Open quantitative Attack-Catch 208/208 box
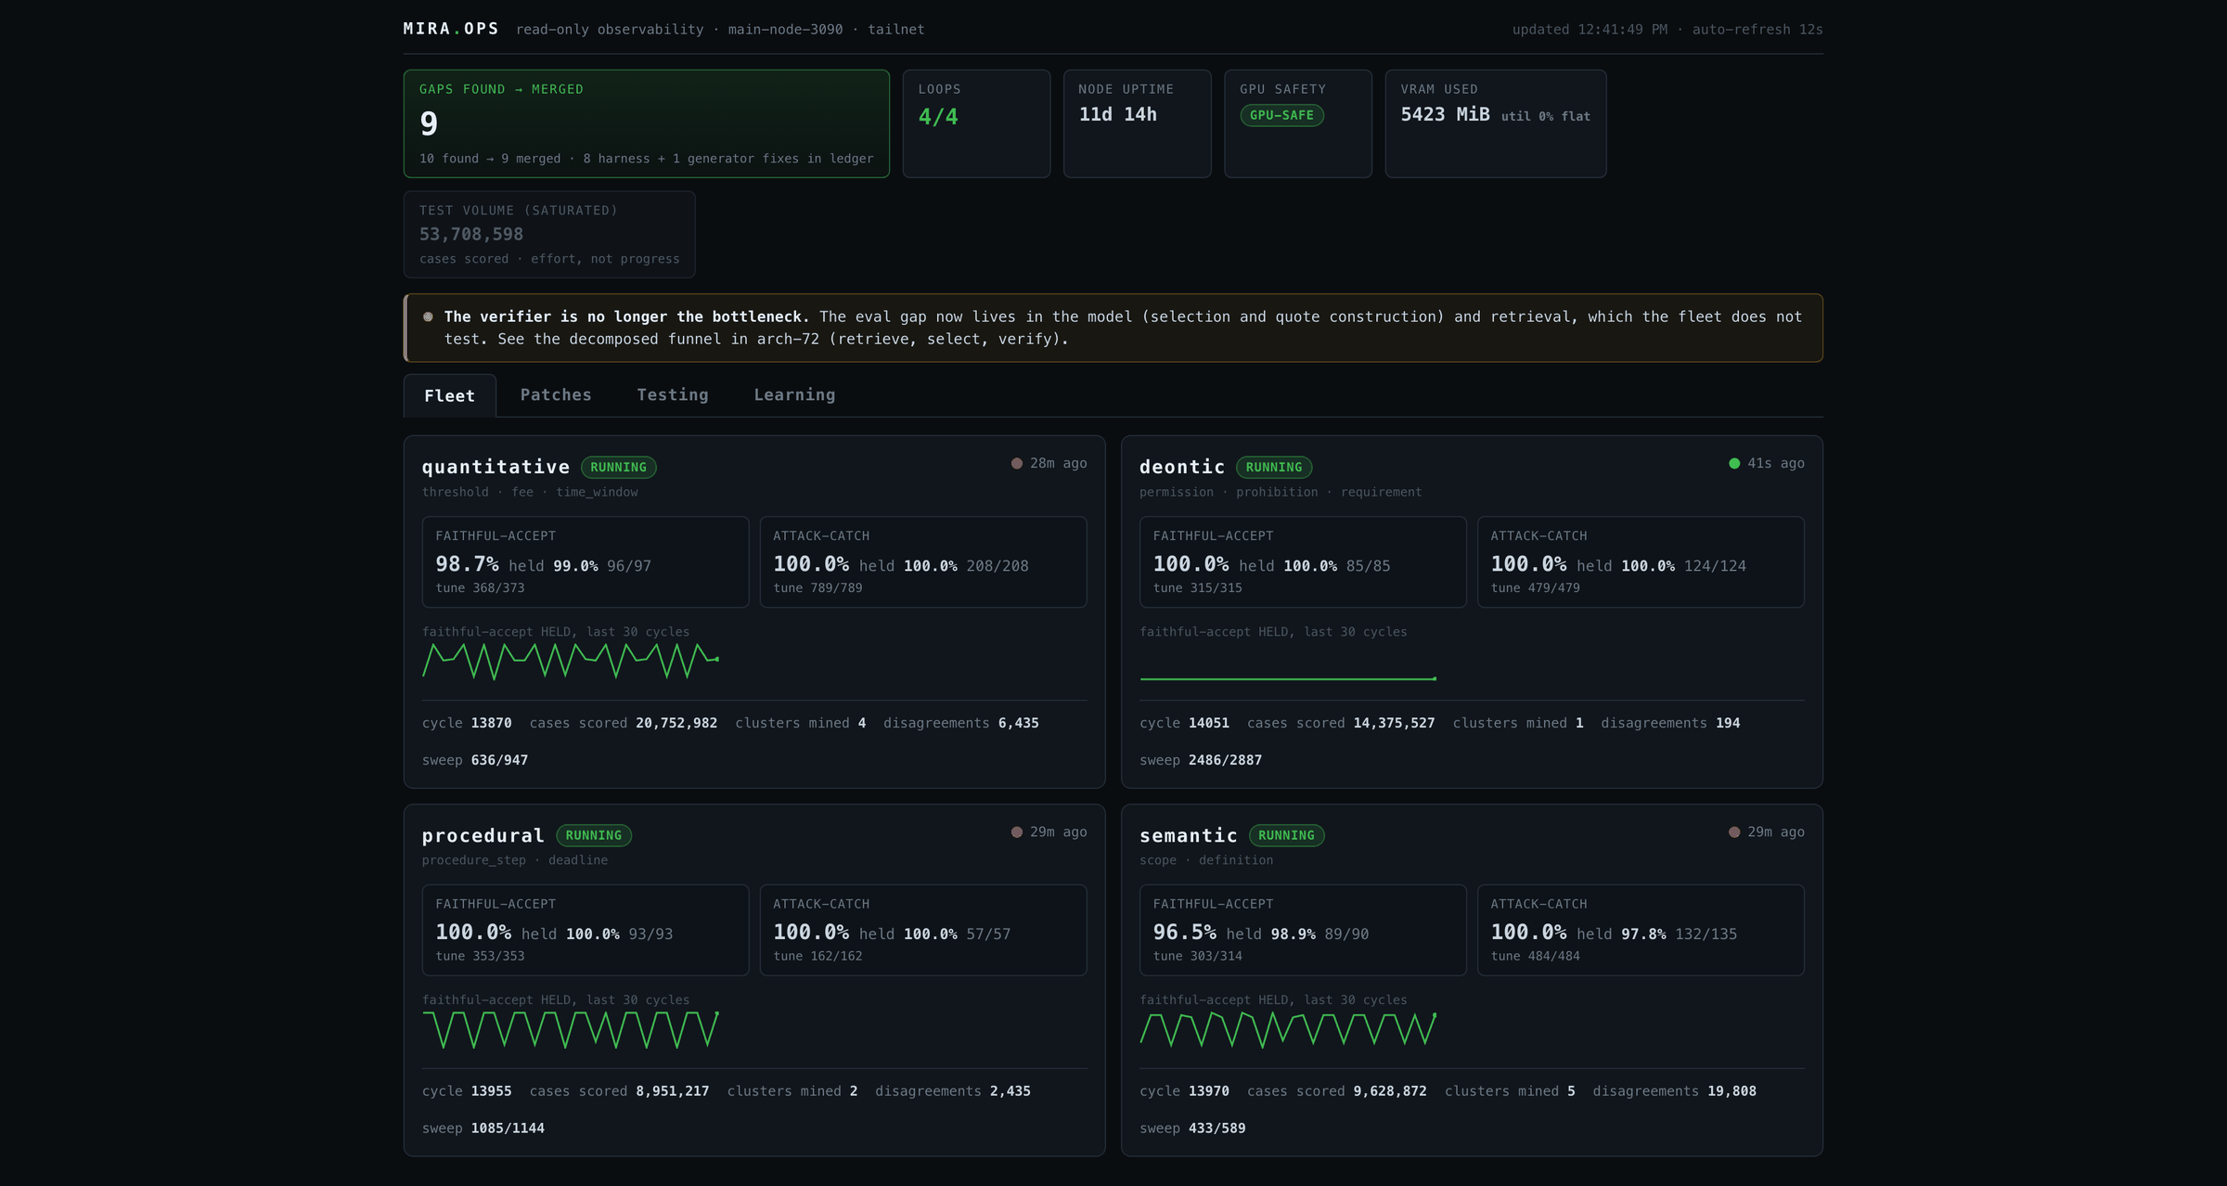Viewport: 2227px width, 1186px height. click(x=923, y=561)
